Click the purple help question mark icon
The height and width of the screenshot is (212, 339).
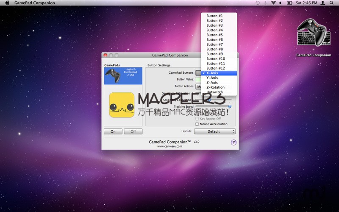233,142
